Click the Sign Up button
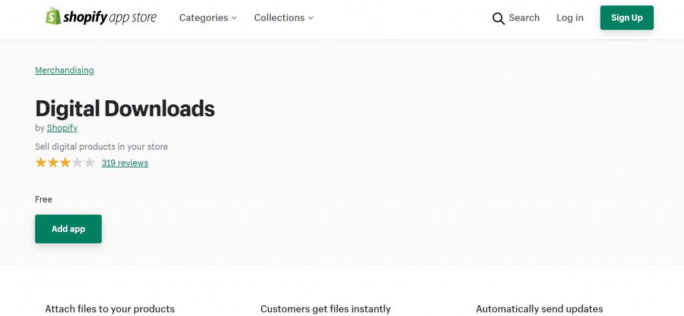 click(627, 18)
